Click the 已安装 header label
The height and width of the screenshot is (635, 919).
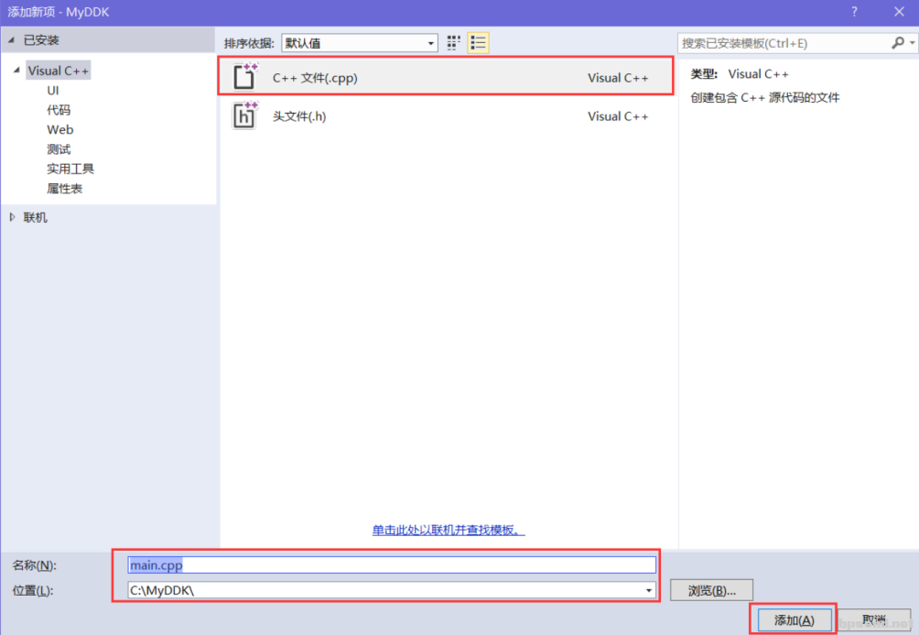(x=41, y=40)
